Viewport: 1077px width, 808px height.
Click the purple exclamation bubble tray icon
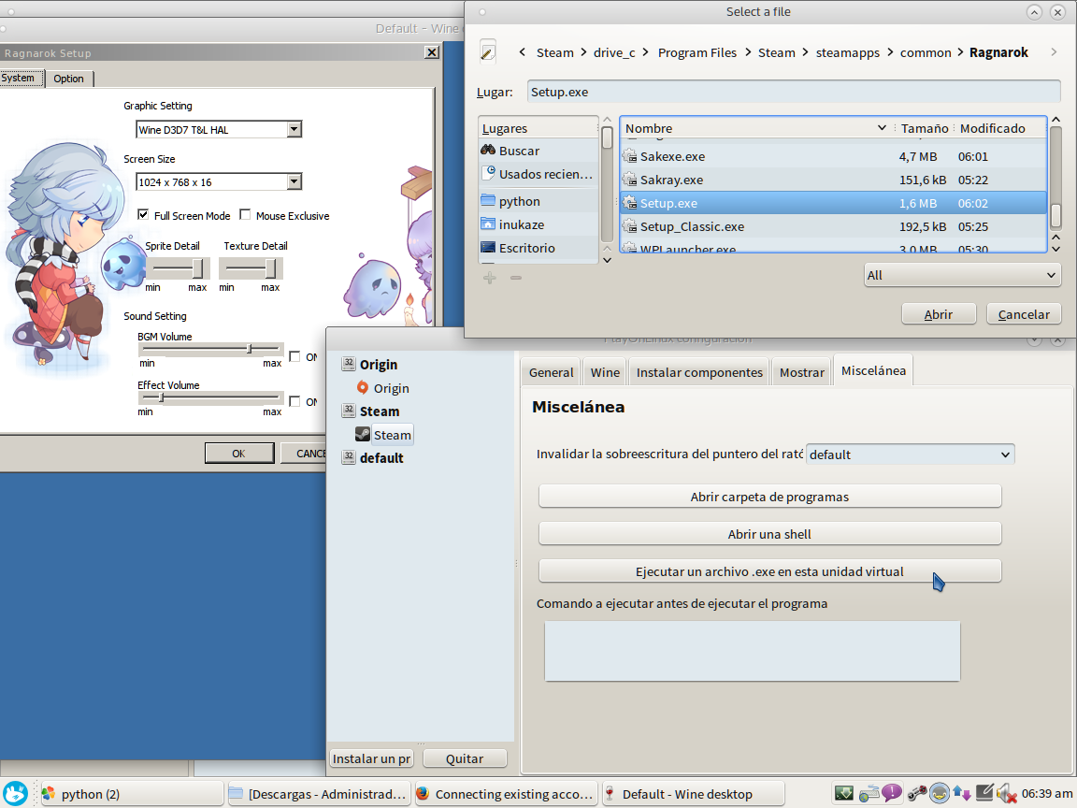pos(892,794)
